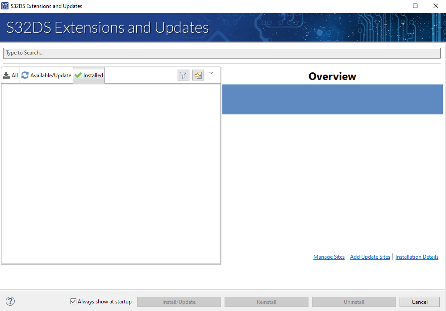Click the Type to Search field

(x=222, y=53)
